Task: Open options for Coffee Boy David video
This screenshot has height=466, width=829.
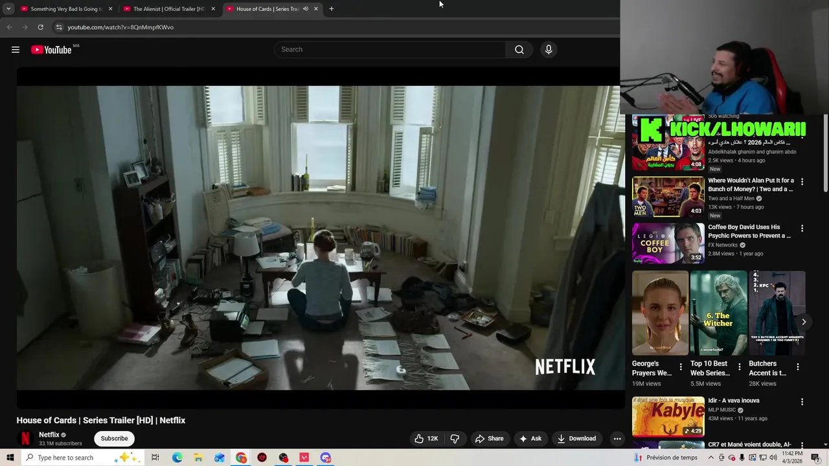Action: point(802,228)
